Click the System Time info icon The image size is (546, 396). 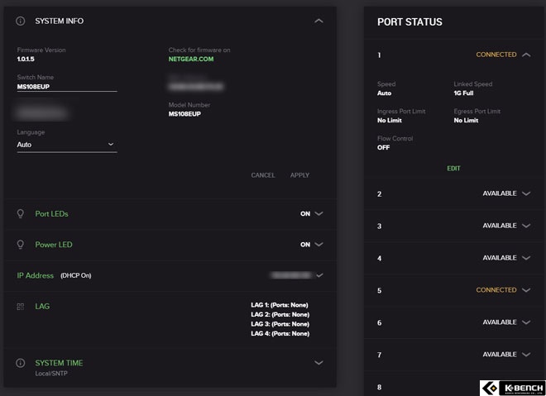tap(21, 363)
